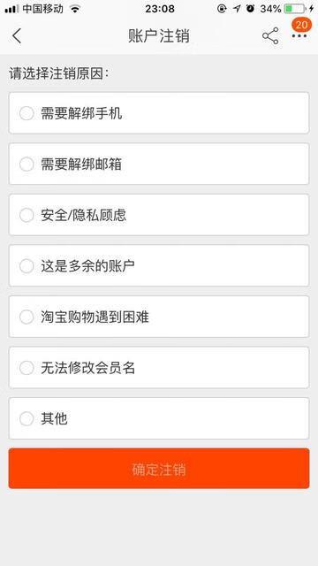
Task: Tap the cellular signal bars icon
Action: (11, 9)
